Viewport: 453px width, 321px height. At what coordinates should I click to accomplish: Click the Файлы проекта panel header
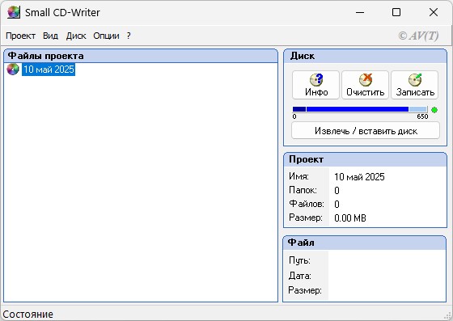pos(141,56)
